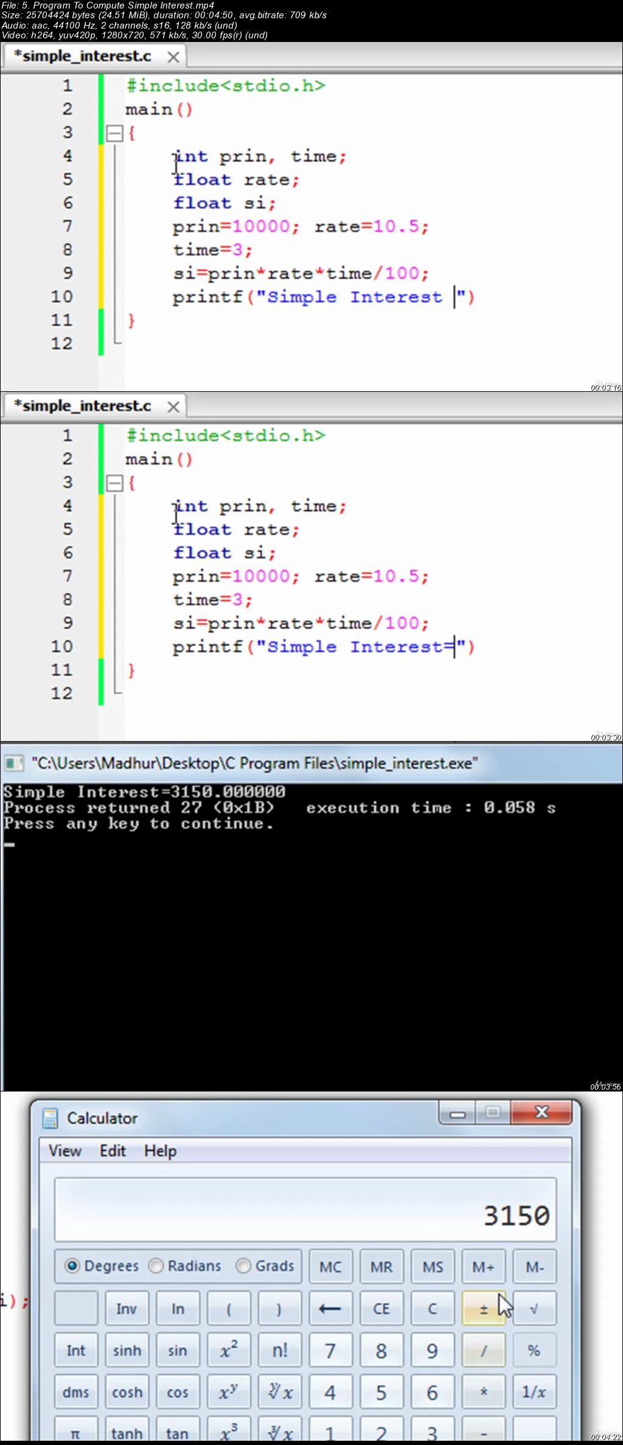The height and width of the screenshot is (1445, 623).
Task: Click the sin button
Action: (178, 1350)
